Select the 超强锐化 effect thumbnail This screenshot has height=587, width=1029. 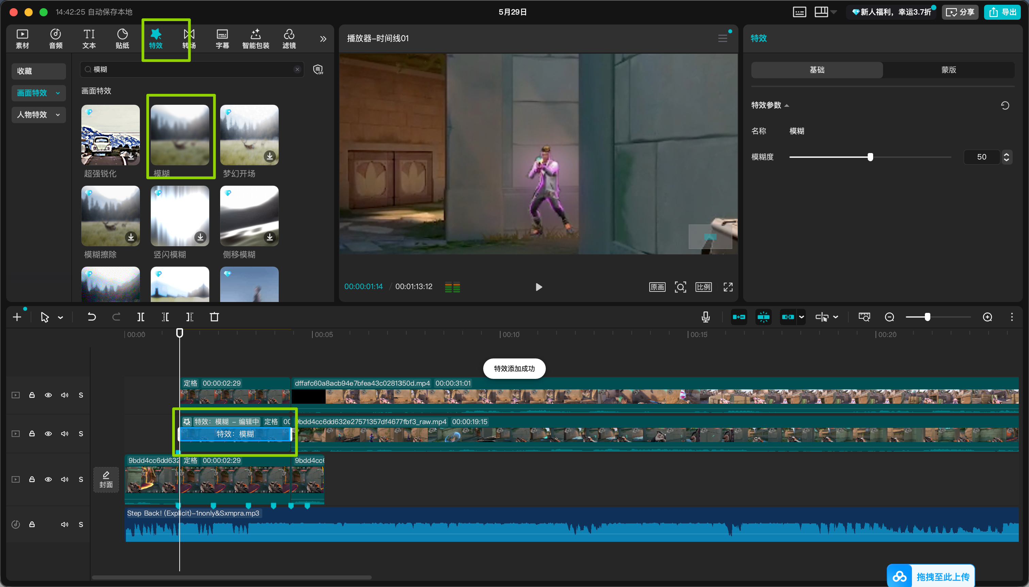coord(111,135)
